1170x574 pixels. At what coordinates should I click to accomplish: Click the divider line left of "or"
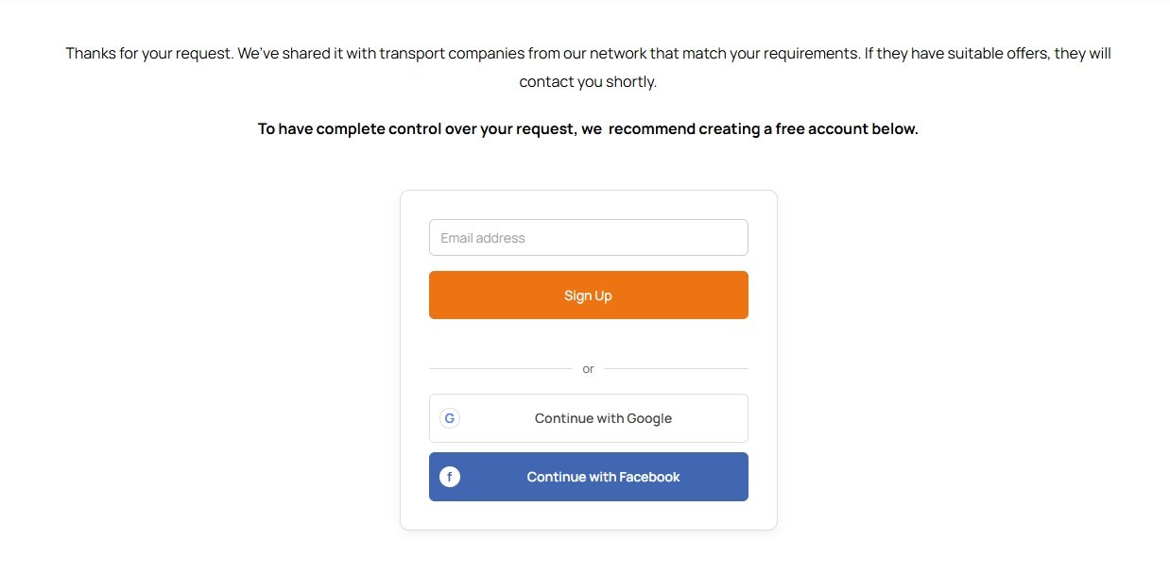tap(500, 368)
